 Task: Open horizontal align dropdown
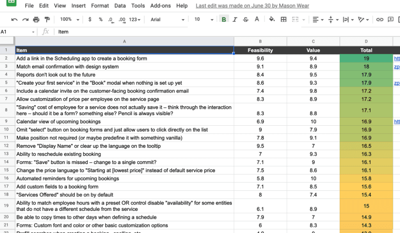(x=318, y=19)
